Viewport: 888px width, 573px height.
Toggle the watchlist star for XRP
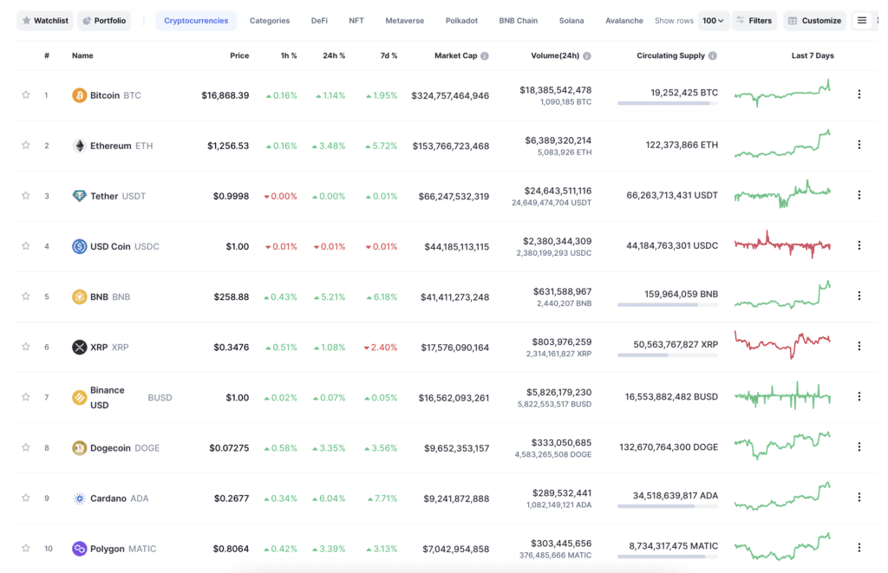26,347
